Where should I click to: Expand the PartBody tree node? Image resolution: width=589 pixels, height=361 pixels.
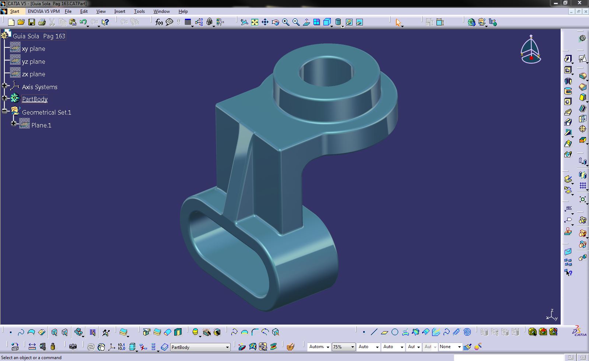4,98
